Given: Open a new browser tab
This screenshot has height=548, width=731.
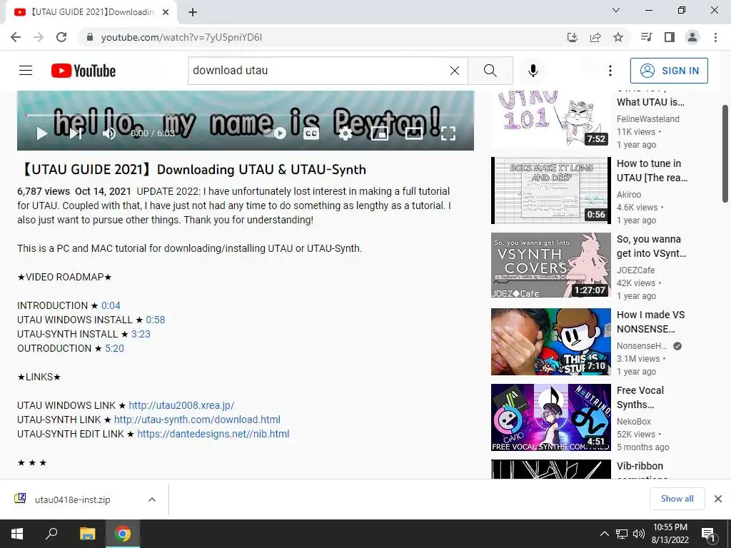Looking at the screenshot, I should 193,12.
